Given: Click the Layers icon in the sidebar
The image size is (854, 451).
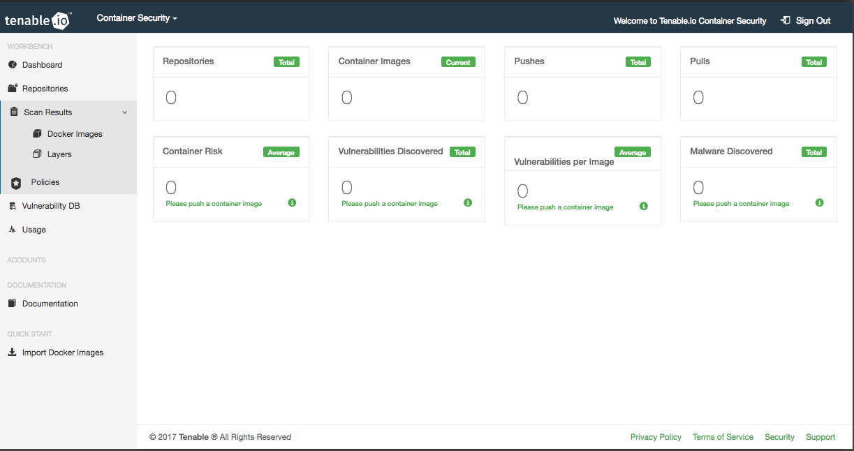Looking at the screenshot, I should (x=37, y=154).
